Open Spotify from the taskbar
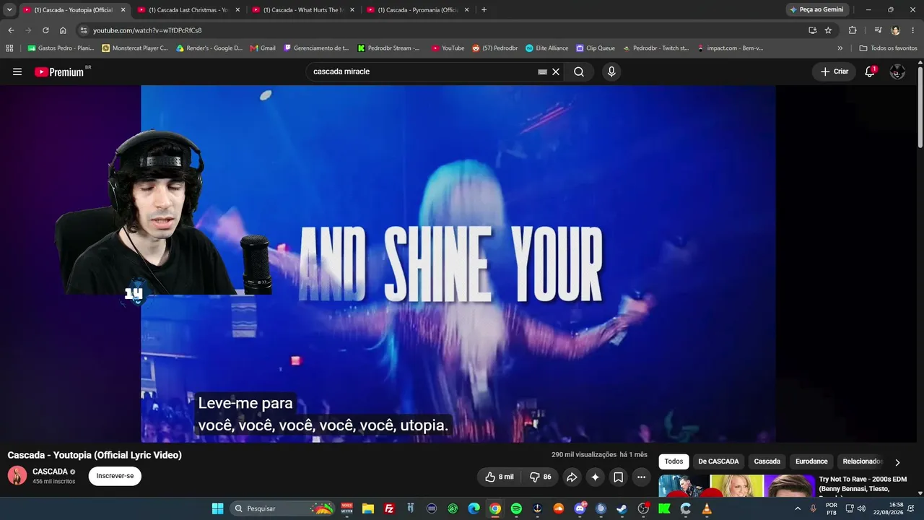924x520 pixels. [516, 508]
